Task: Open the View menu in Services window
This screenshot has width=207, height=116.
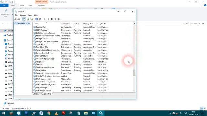Action: [x=30, y=15]
